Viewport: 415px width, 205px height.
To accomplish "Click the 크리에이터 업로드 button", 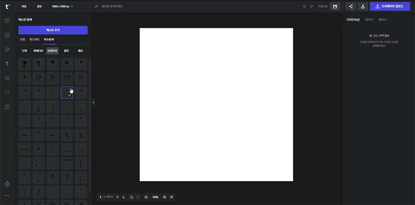I will [x=390, y=6].
